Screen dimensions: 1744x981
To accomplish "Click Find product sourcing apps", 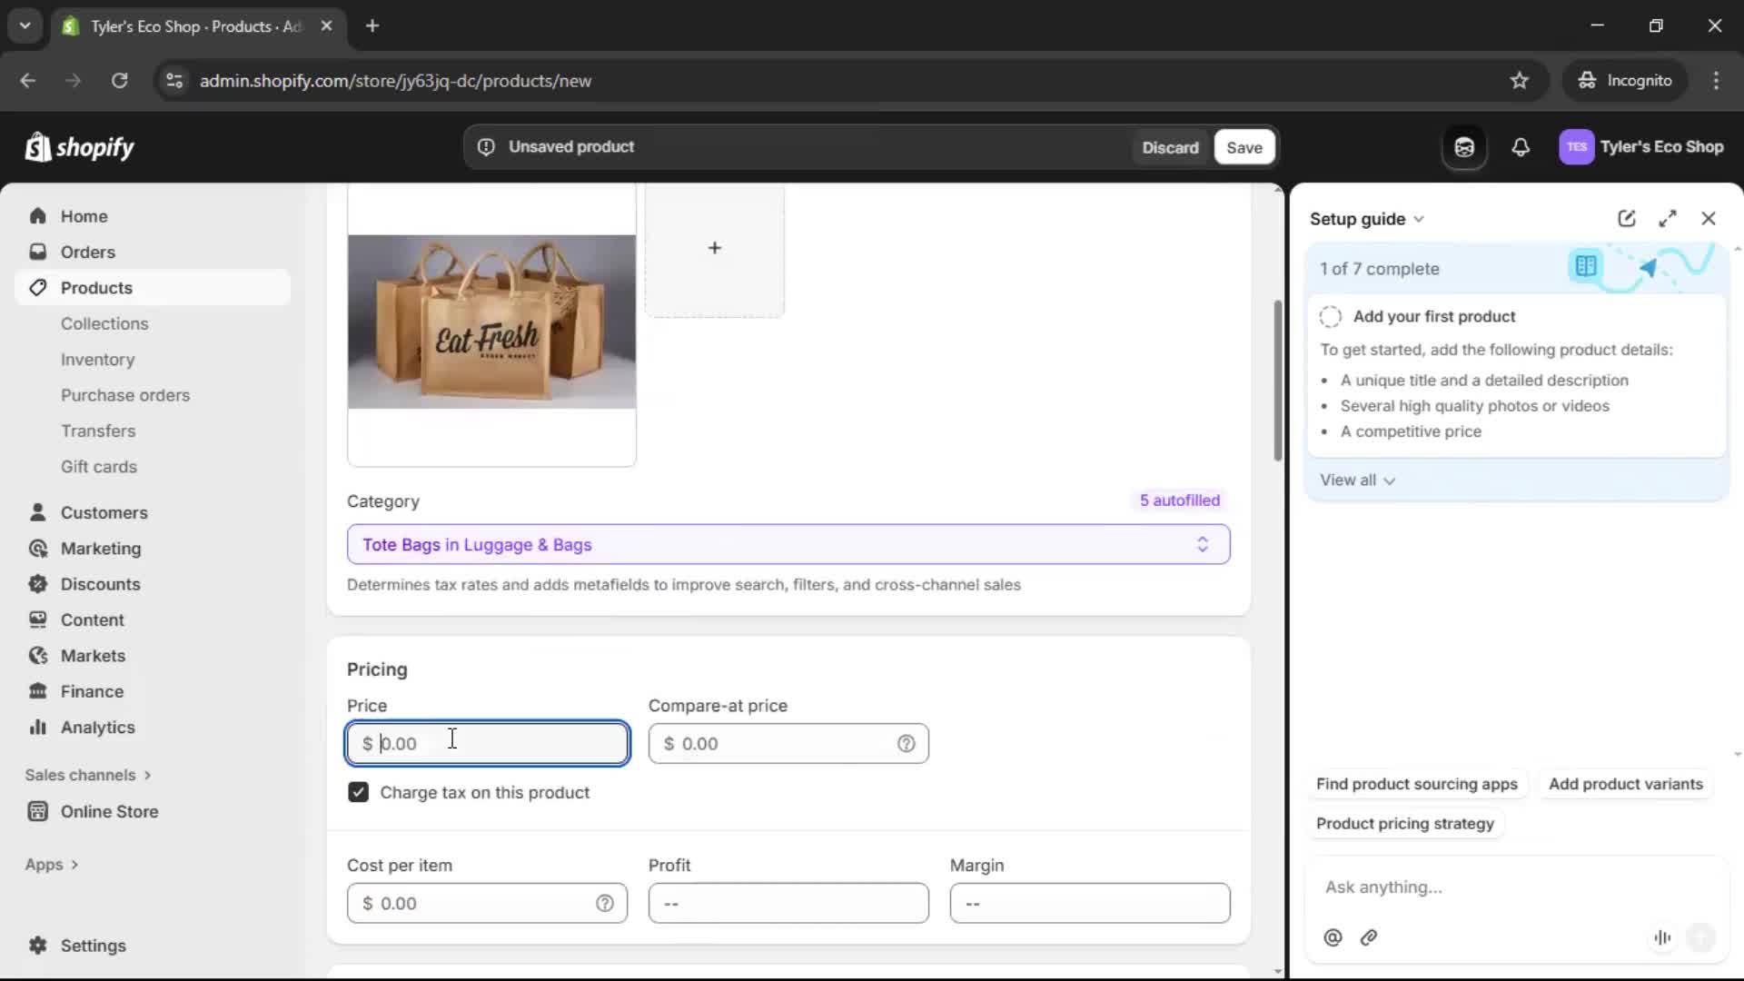I will (x=1417, y=784).
